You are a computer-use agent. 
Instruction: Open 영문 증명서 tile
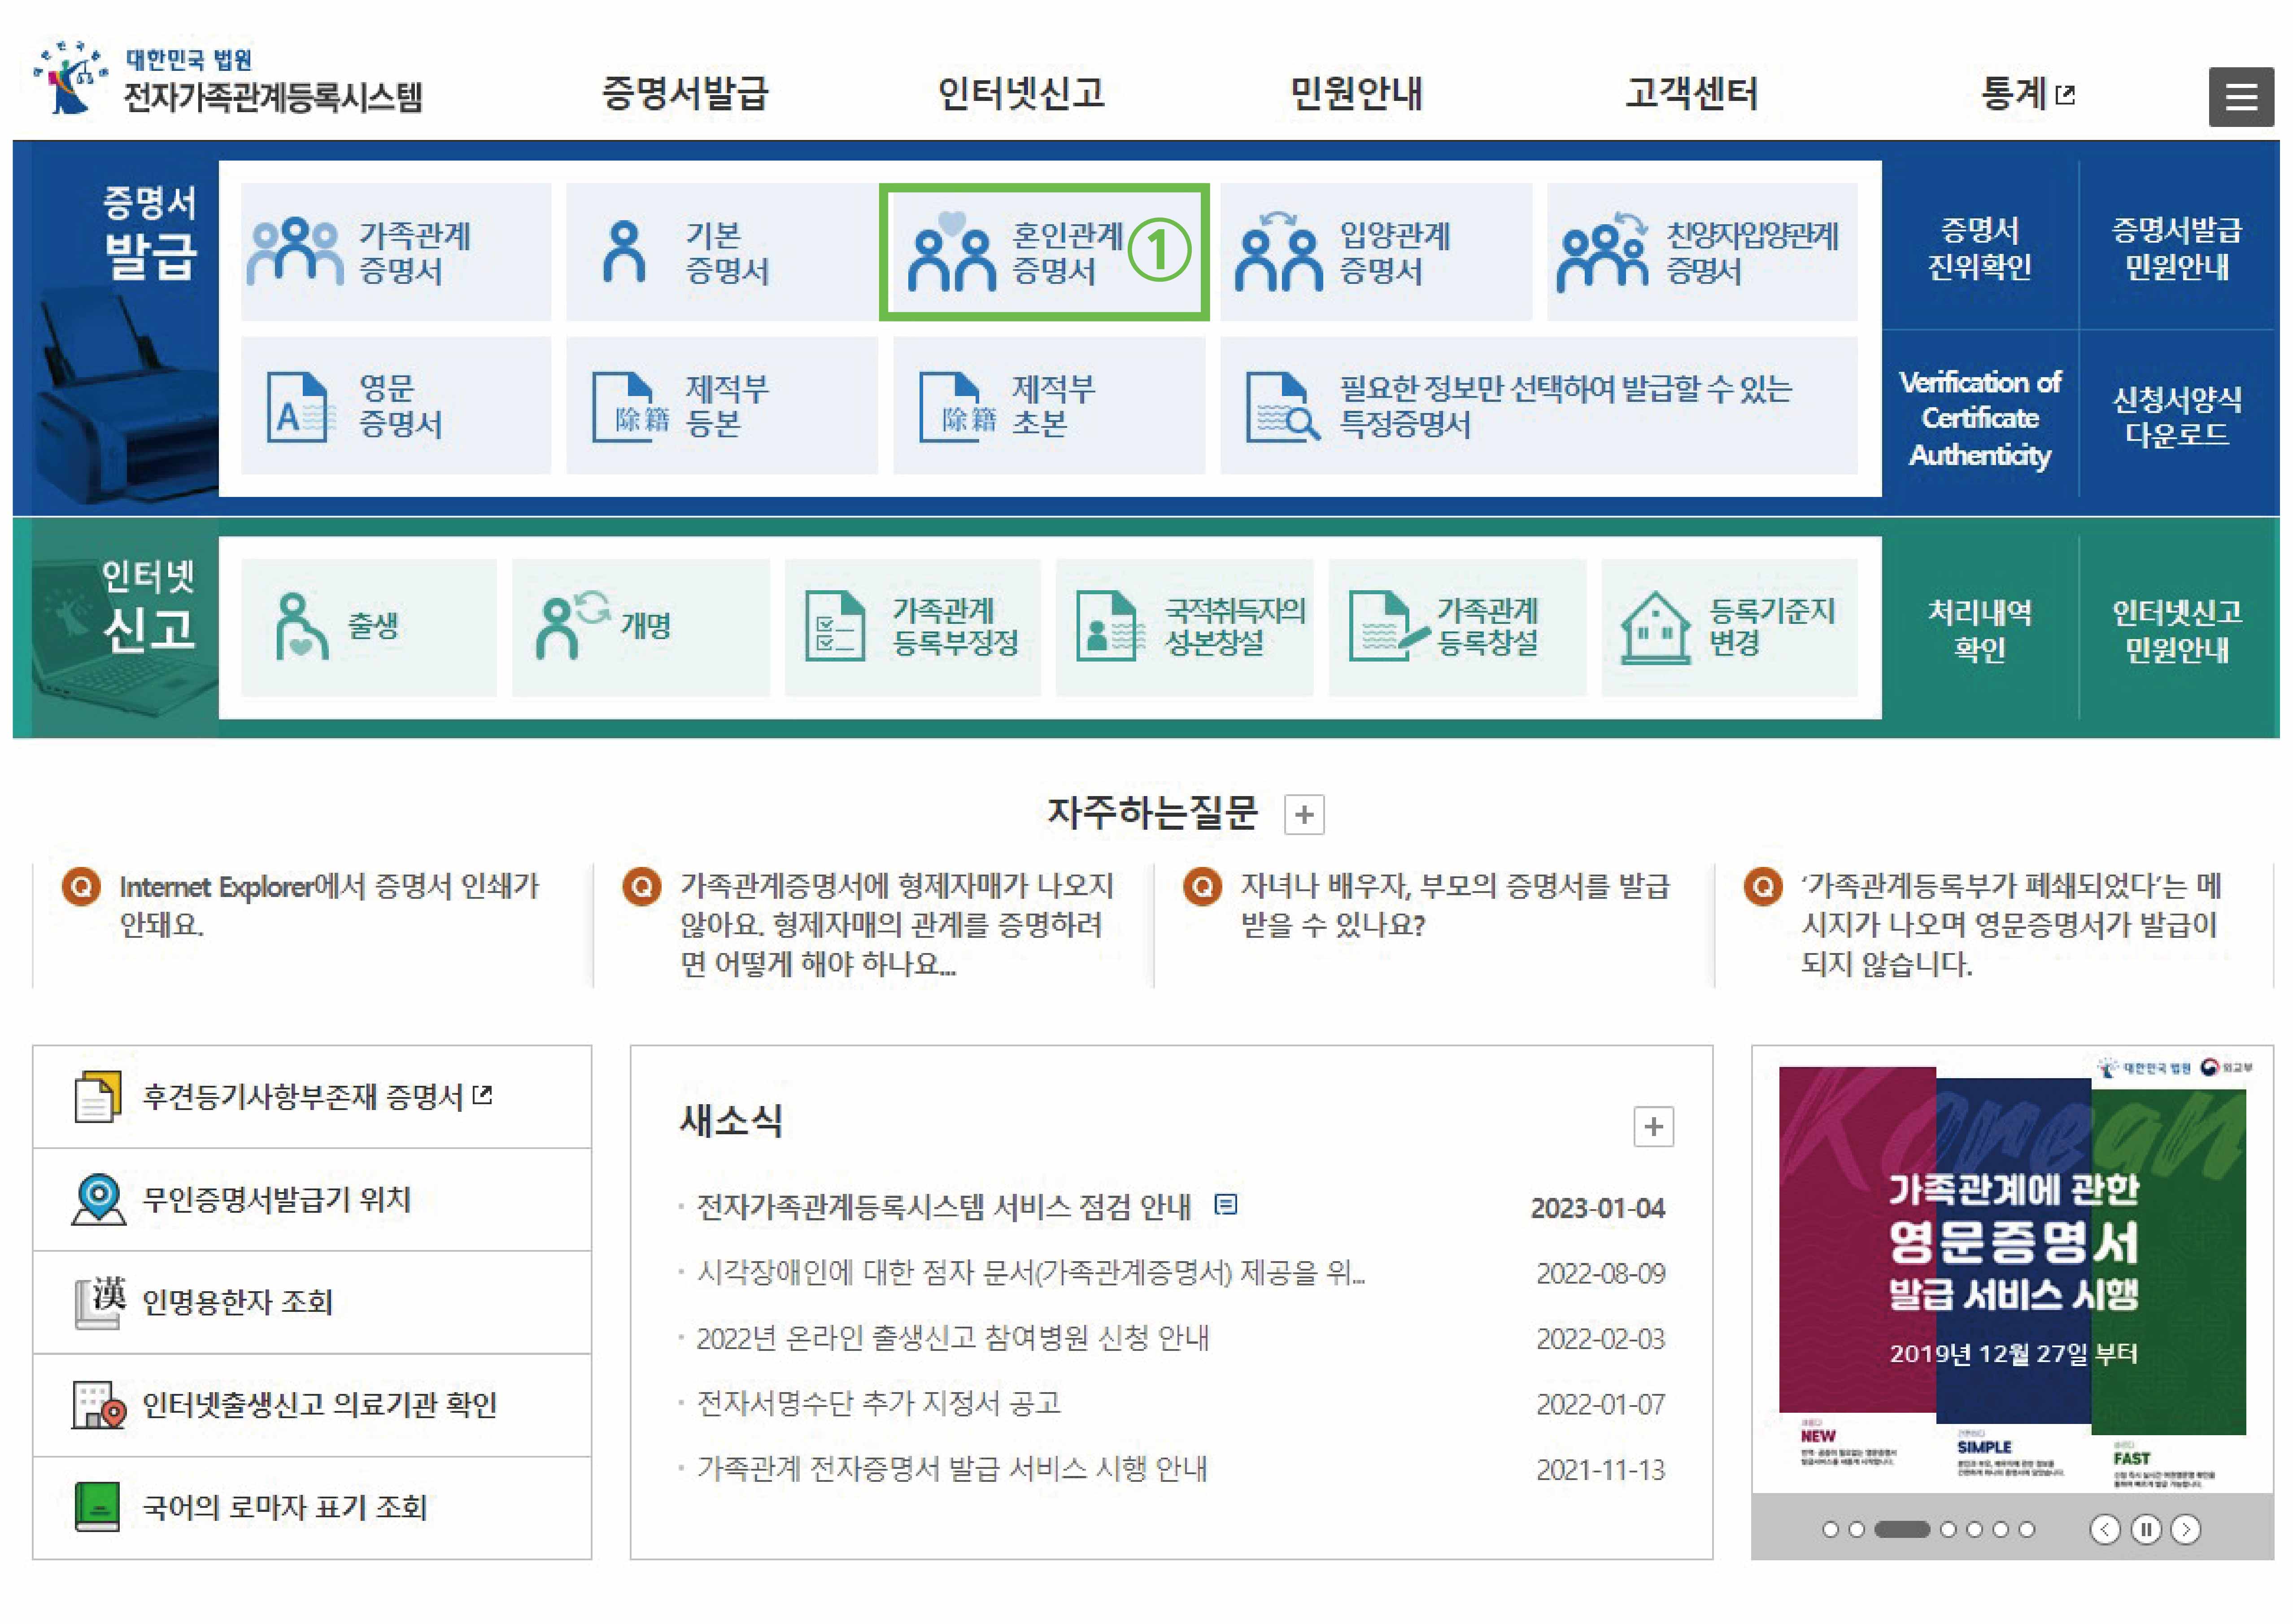[396, 405]
